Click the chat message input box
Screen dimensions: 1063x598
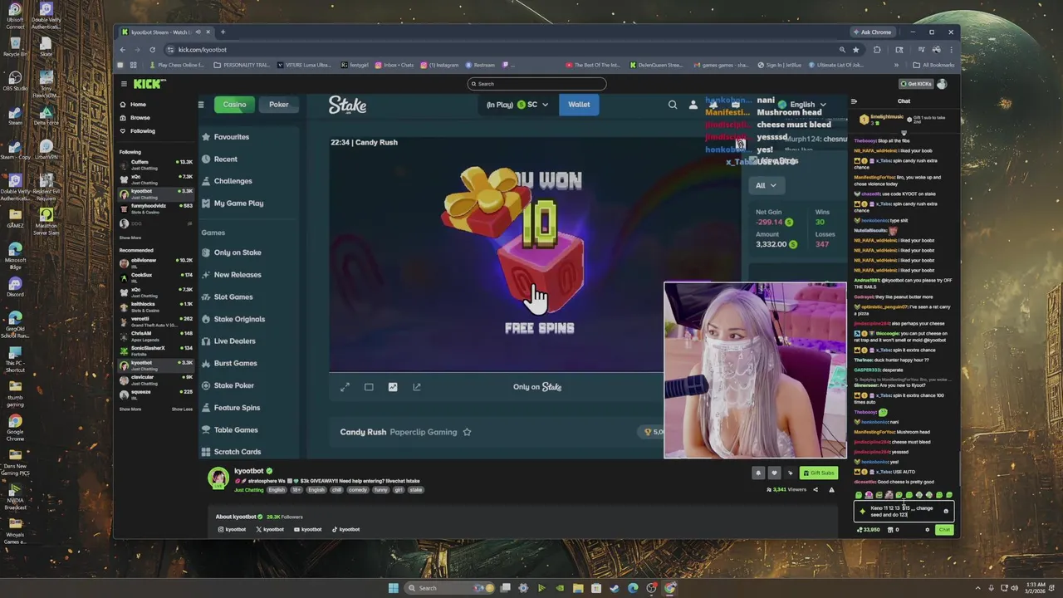coord(904,511)
